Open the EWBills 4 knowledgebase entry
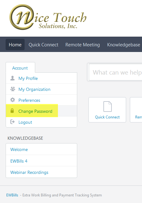The height and width of the screenshot is (203, 142). [x=19, y=161]
